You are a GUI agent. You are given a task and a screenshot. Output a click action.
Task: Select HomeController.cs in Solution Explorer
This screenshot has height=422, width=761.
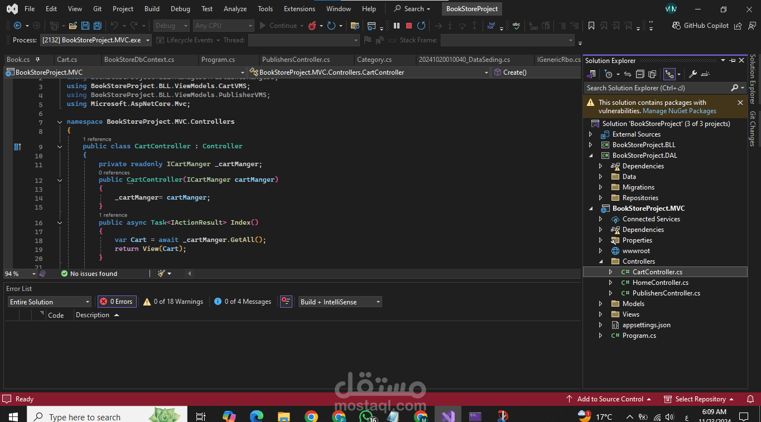pyautogui.click(x=660, y=283)
